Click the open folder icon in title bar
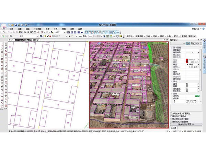The image size is (206, 155). (12, 25)
